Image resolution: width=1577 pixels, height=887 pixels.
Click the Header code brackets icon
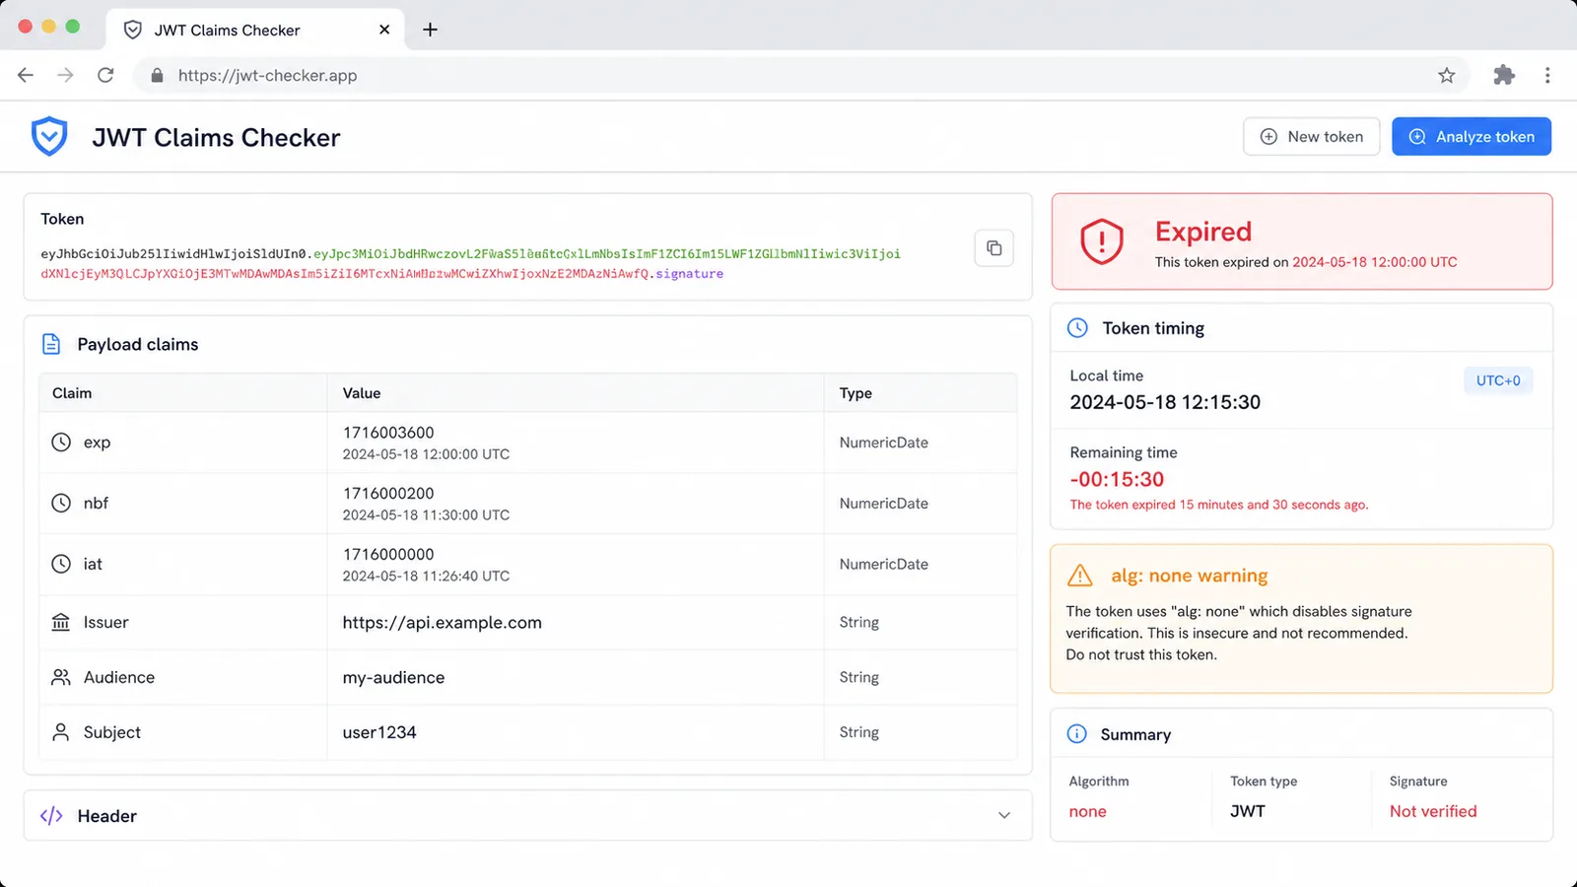coord(51,816)
